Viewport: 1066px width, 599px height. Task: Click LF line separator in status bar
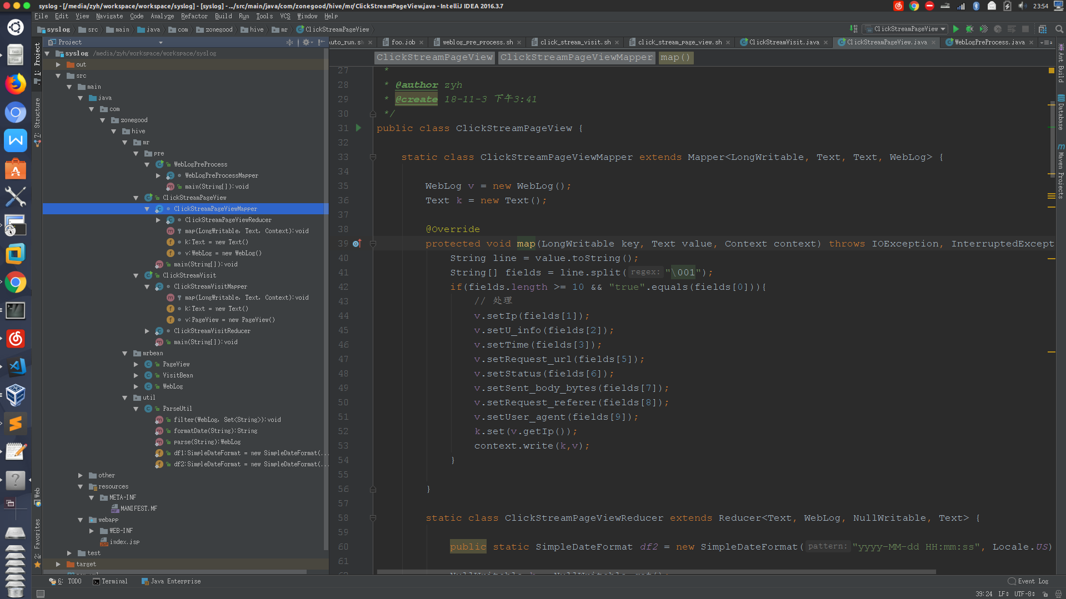click(1003, 594)
